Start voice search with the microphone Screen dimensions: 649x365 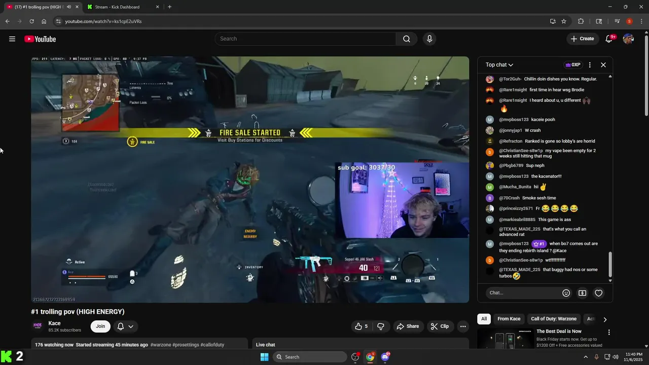430,39
